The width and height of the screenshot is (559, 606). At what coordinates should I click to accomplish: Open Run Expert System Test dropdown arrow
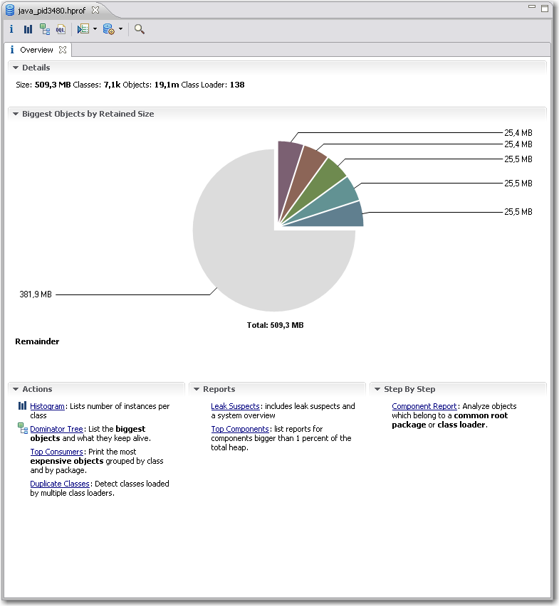pos(95,29)
